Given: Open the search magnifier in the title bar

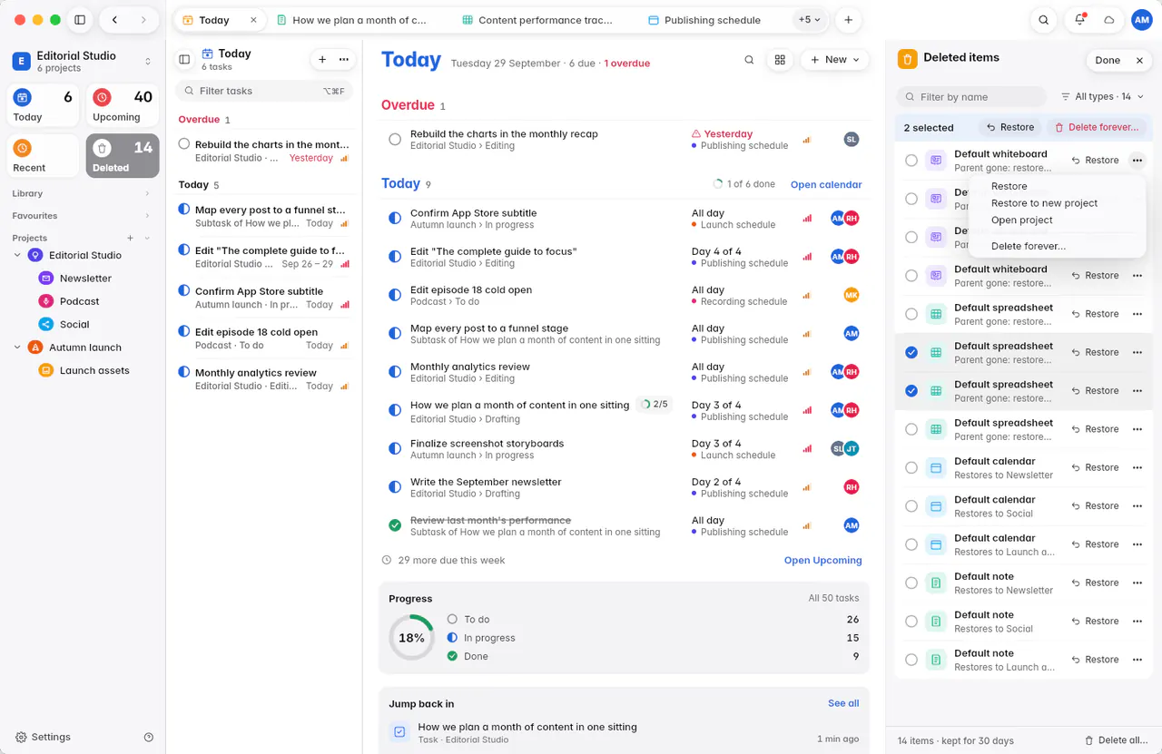Looking at the screenshot, I should (1044, 20).
